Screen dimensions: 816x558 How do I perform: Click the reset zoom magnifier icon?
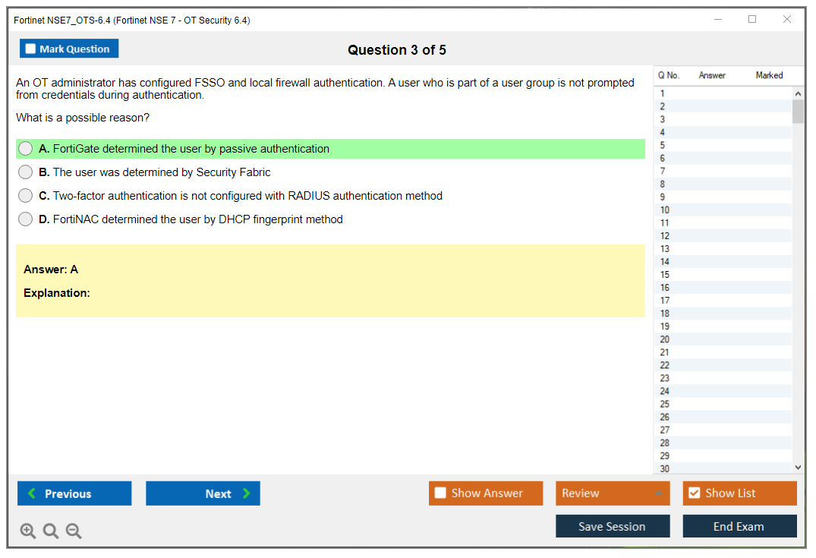pyautogui.click(x=51, y=531)
